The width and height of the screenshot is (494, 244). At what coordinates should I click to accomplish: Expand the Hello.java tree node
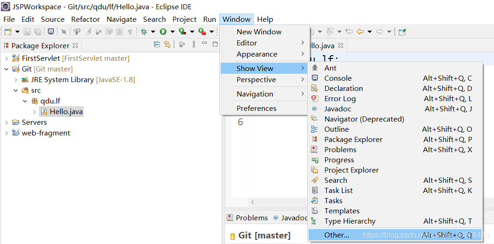pyautogui.click(x=35, y=112)
